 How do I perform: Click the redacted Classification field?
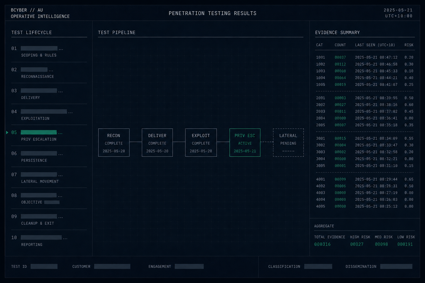pos(318,266)
